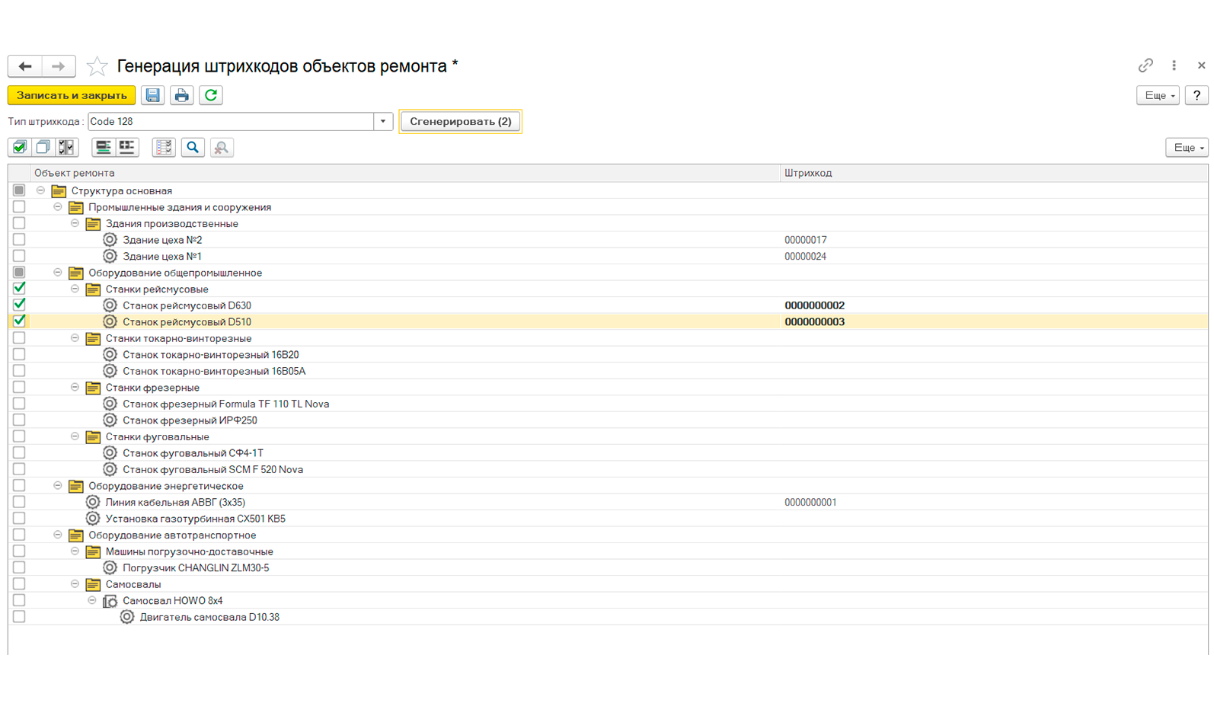
Task: Open the Тип штрихкода dropdown arrow
Action: [x=383, y=121]
